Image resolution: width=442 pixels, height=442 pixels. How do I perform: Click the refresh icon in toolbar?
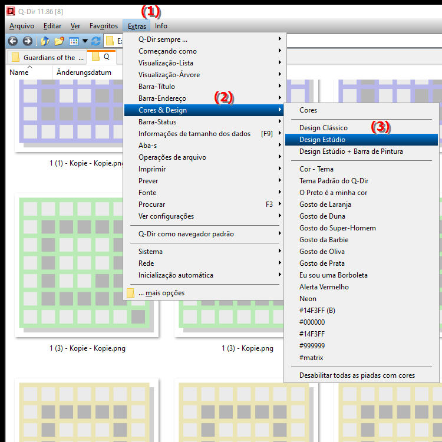[96, 41]
